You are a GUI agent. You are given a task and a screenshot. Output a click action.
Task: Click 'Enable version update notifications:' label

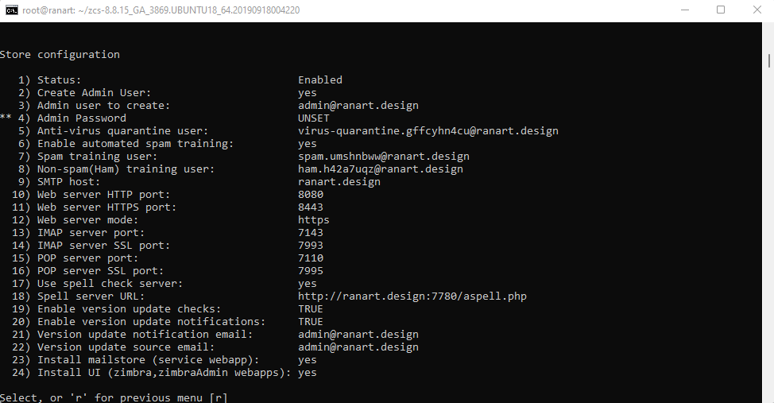point(151,322)
